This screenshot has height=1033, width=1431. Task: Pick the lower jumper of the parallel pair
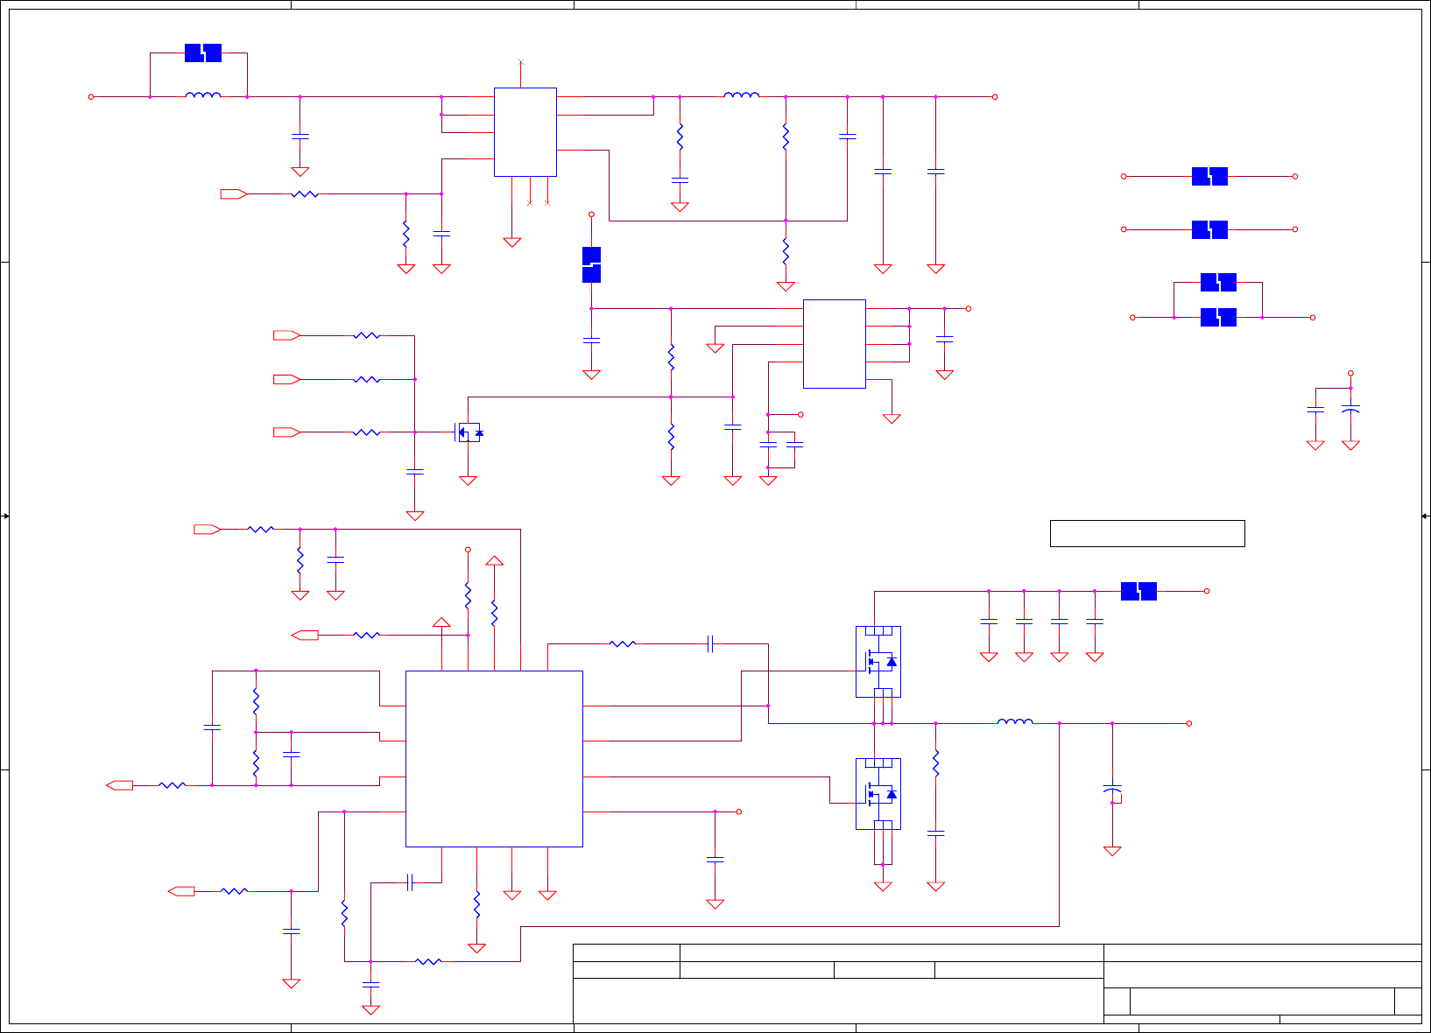tap(1218, 317)
